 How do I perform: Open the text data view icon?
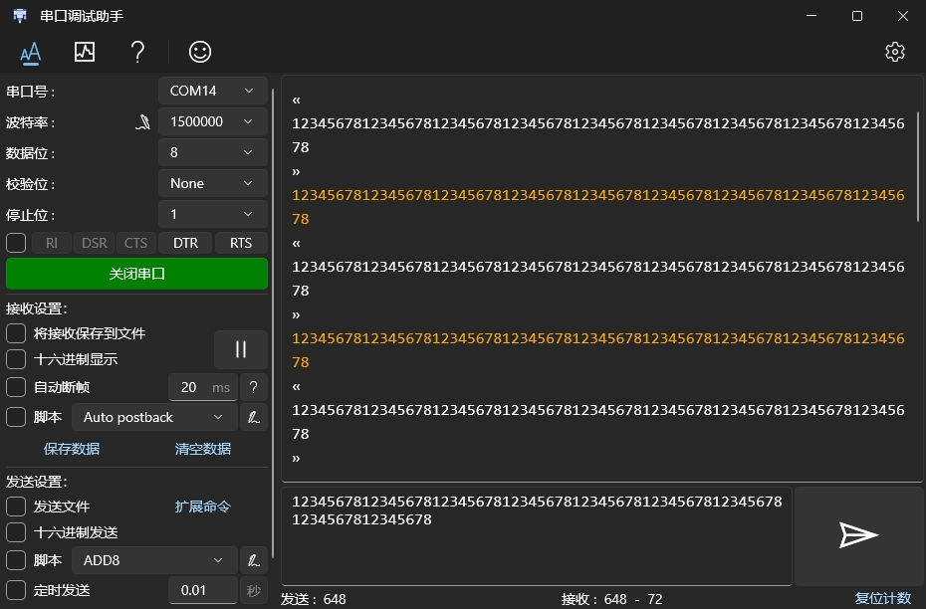30,52
